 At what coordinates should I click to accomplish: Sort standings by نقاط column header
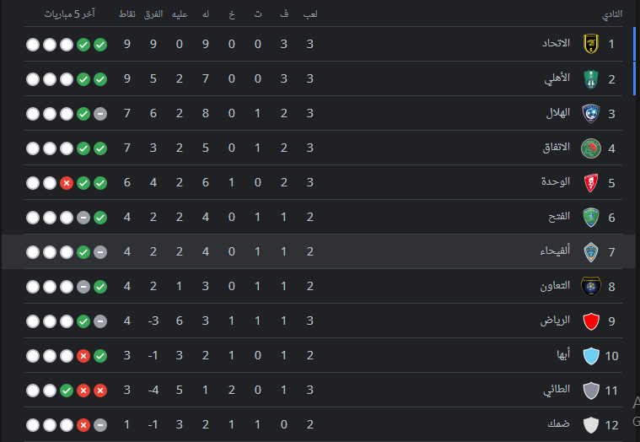(128, 16)
